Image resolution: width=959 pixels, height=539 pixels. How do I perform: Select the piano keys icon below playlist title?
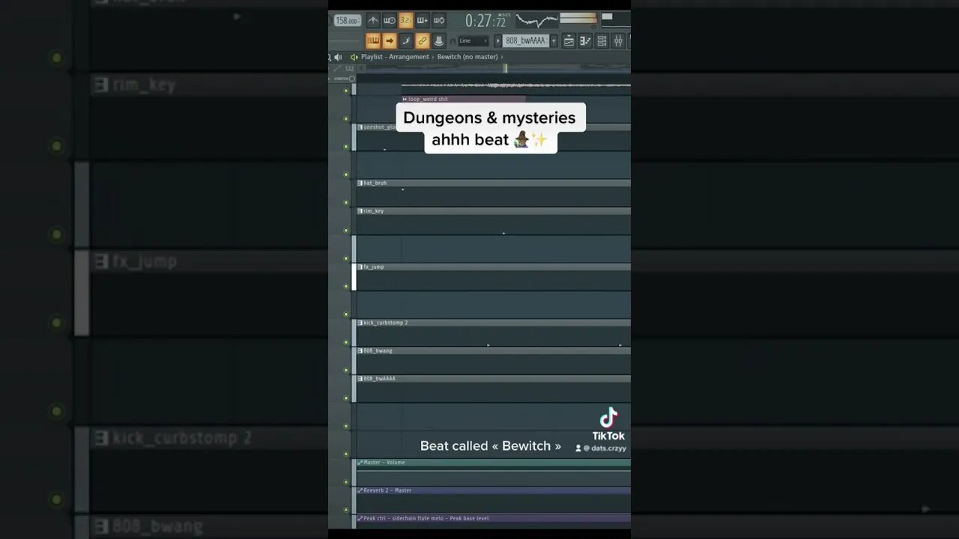[349, 68]
